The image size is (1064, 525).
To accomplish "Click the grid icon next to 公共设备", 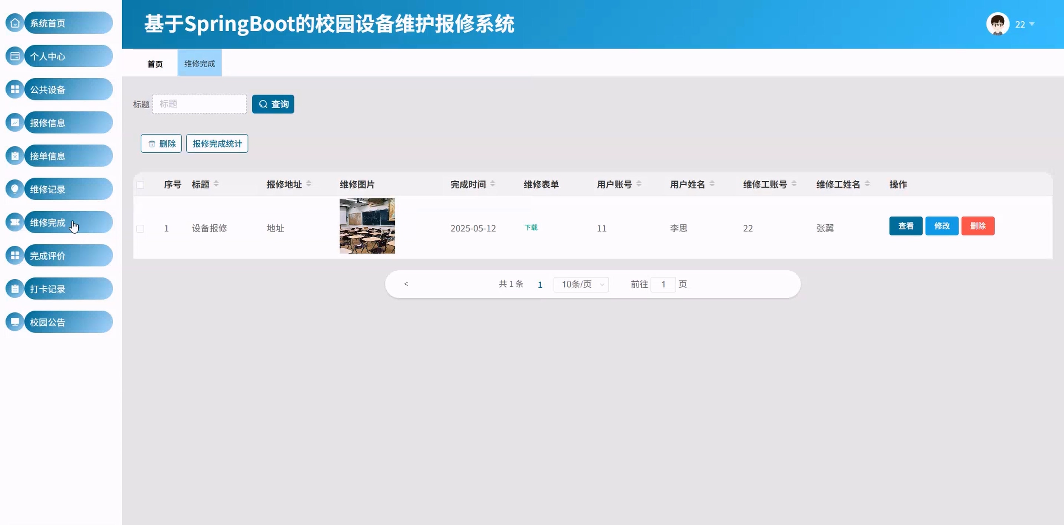I will (15, 89).
